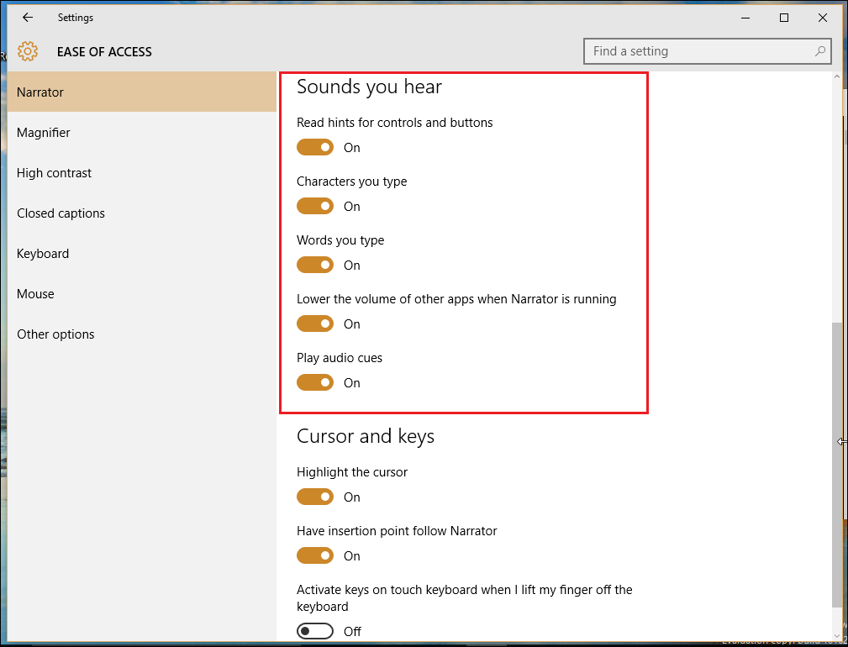This screenshot has width=848, height=647.
Task: Click the Settings window title
Action: (x=76, y=18)
